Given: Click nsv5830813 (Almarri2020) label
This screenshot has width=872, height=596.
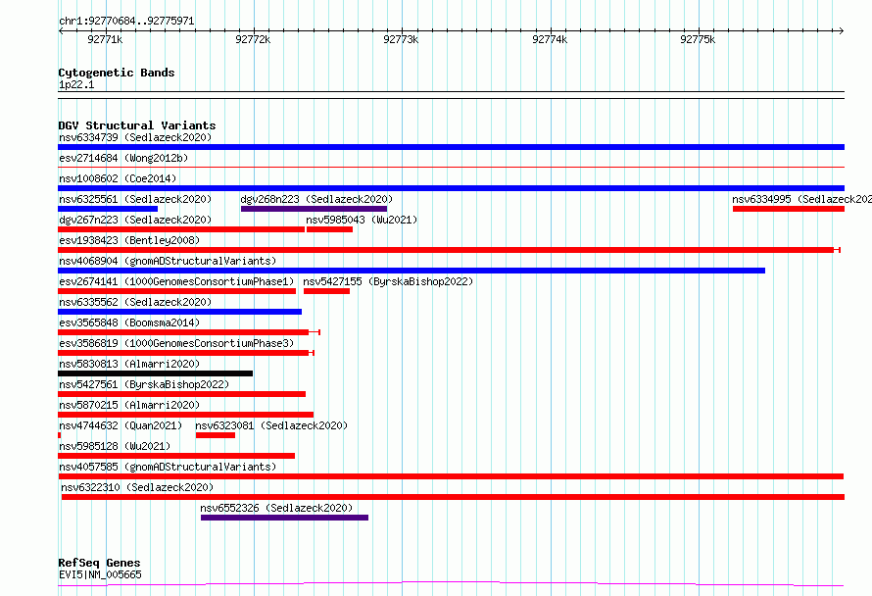Looking at the screenshot, I should click(129, 364).
